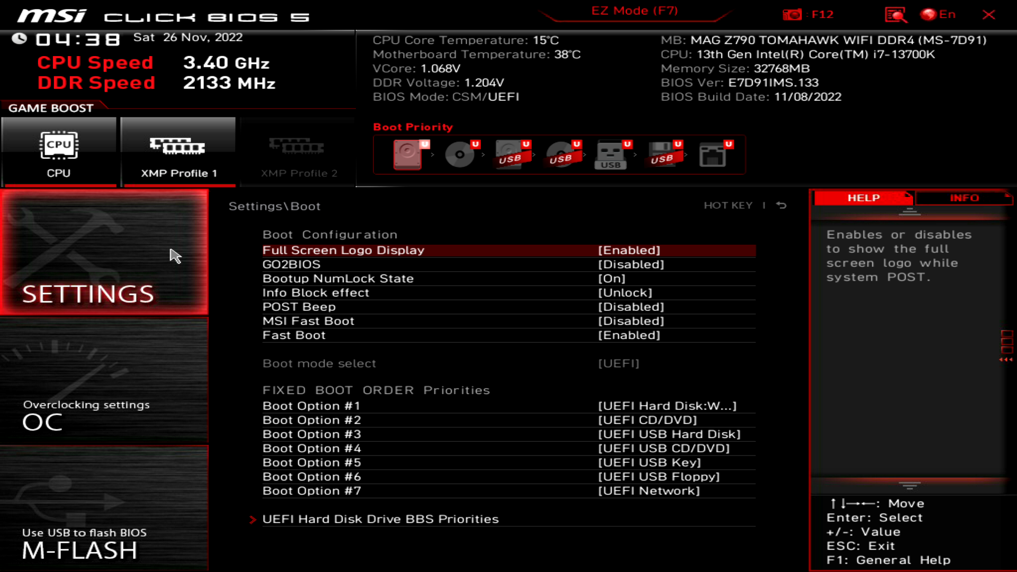Click the Boot Priority heading

coord(413,127)
